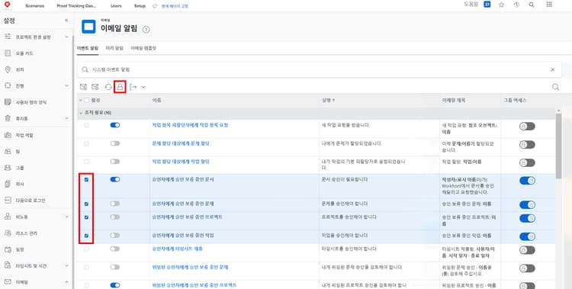The width and height of the screenshot is (572, 289).
Task: Toggle group access for 작업 항목 요청 row
Action: click(x=527, y=127)
